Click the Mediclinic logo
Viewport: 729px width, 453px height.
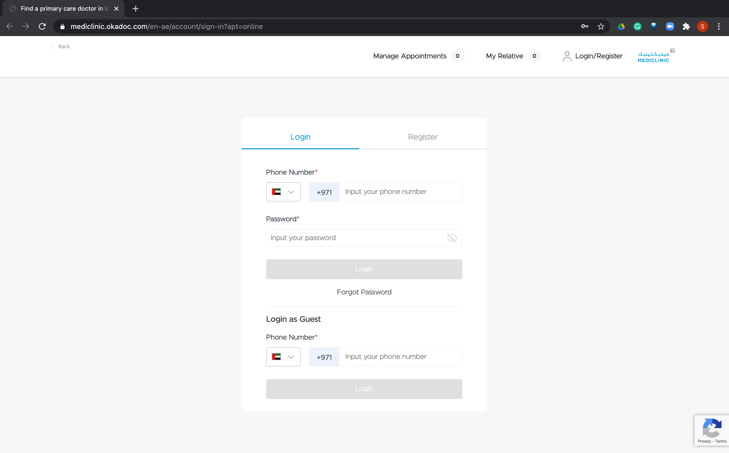click(x=655, y=56)
